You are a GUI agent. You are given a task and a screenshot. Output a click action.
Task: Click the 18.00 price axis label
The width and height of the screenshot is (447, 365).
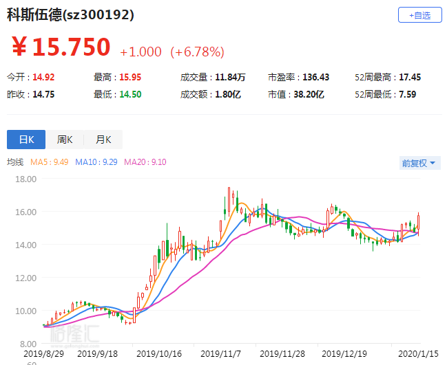coord(26,179)
